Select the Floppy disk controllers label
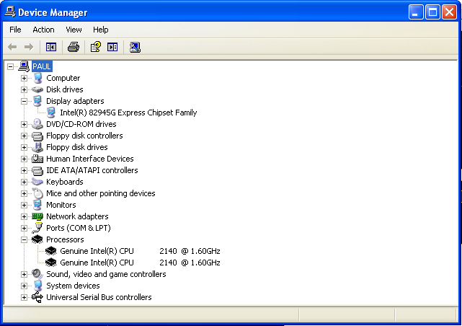The height and width of the screenshot is (326, 462). pos(84,136)
